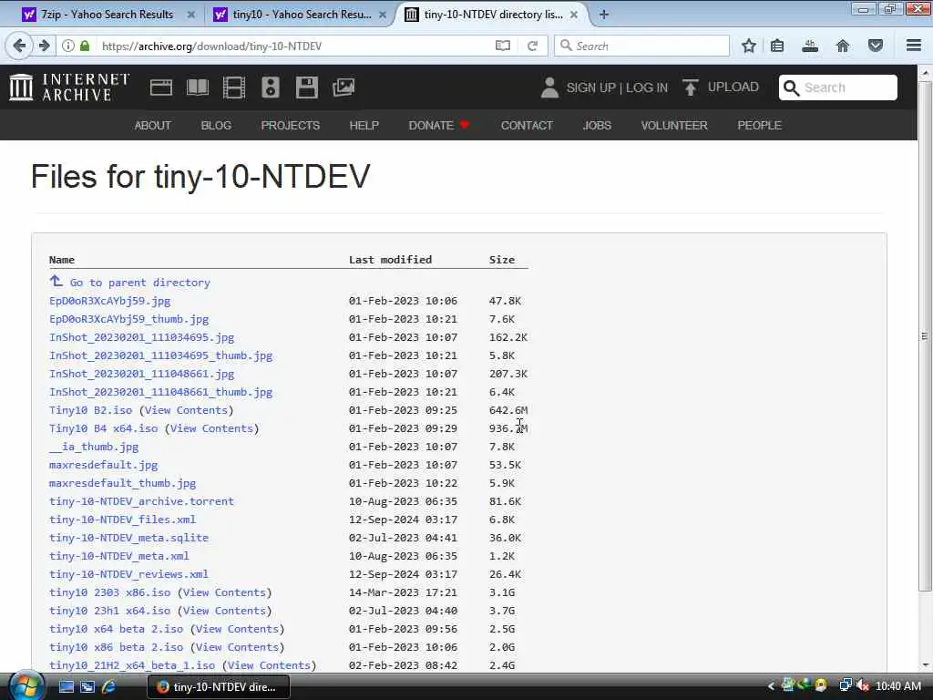Open maxresdefault.jpg file link
Screen dimensions: 933x700
(x=104, y=465)
